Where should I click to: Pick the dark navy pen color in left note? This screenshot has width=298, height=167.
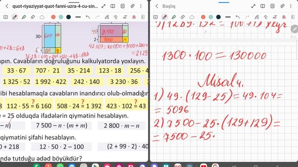[68, 17]
